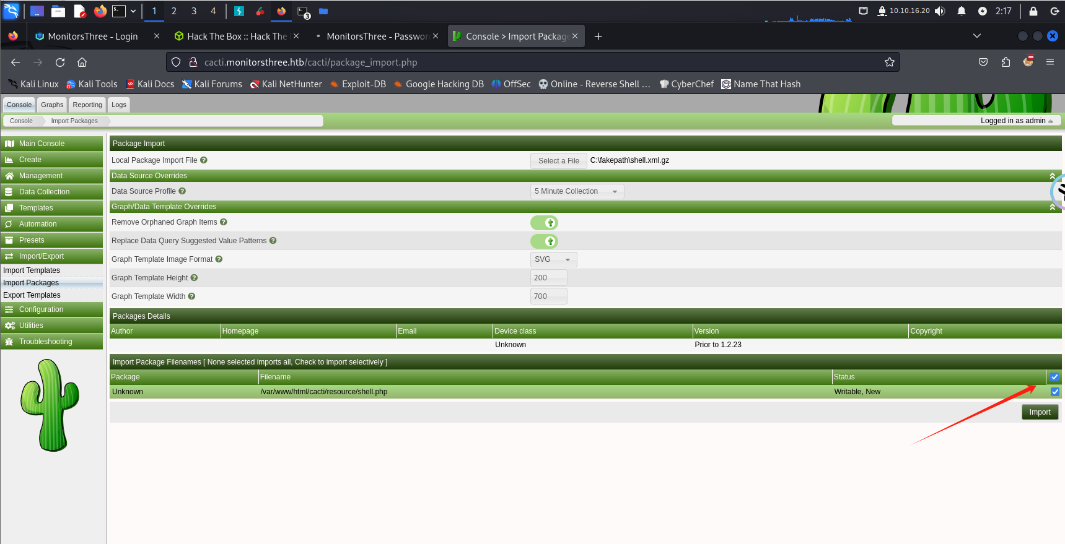Toggle Replace Data Query Suggested Value Patterns switch

544,241
